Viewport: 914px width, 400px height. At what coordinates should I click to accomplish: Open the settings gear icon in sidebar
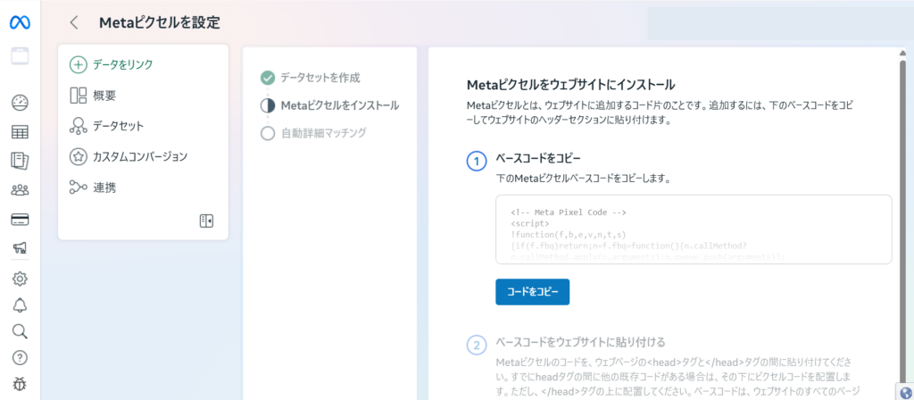click(20, 279)
